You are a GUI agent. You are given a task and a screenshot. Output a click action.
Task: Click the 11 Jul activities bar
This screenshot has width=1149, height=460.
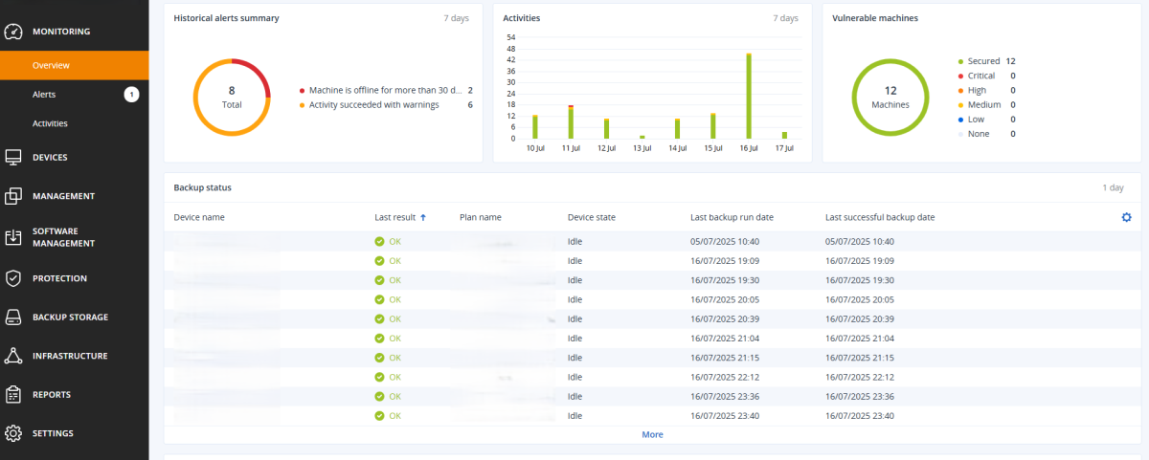tap(571, 121)
